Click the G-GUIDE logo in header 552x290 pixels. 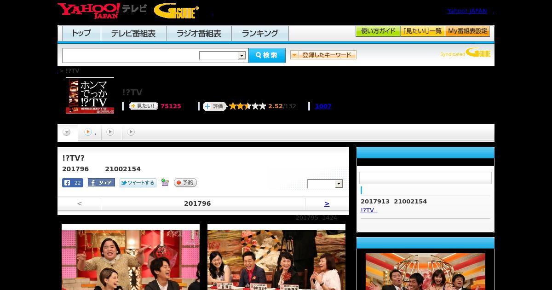176,11
